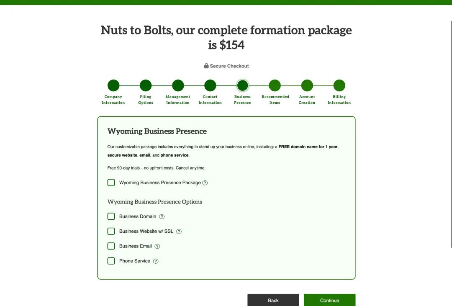The width and height of the screenshot is (452, 306).
Task: Select the Business Email checkbox
Action: 111,246
